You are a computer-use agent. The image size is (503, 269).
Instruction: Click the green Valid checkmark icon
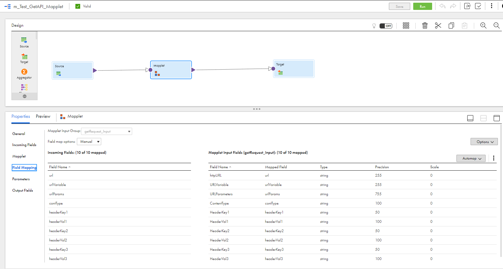(78, 6)
